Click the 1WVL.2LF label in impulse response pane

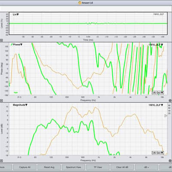coord(159,14)
